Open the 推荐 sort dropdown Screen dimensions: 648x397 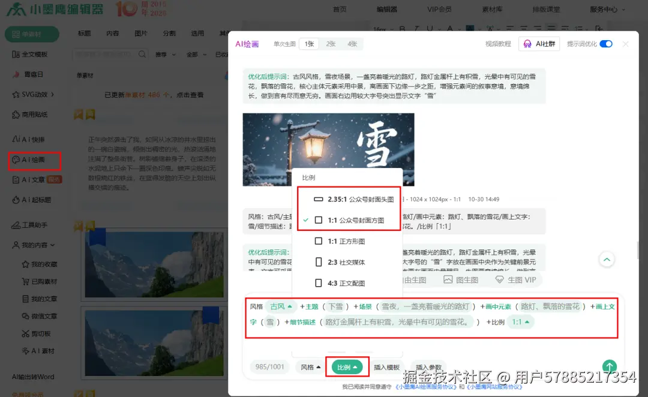tap(166, 54)
